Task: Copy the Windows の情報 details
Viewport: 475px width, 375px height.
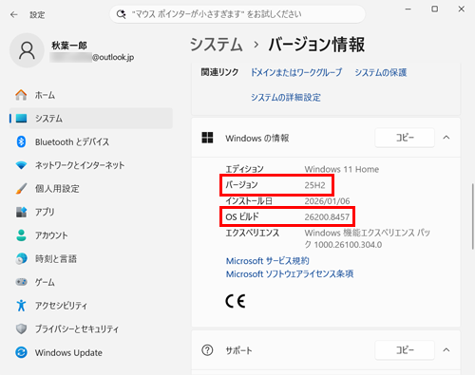Action: (405, 138)
